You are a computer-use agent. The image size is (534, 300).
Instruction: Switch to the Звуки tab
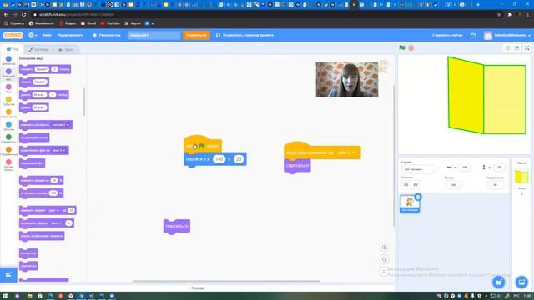(66, 50)
